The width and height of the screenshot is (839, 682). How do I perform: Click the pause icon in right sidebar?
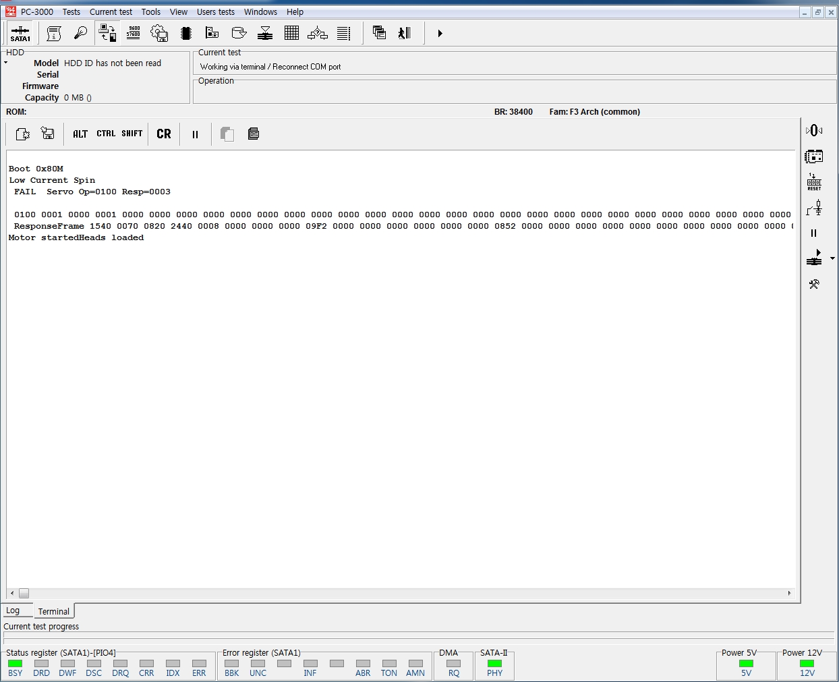tap(813, 233)
